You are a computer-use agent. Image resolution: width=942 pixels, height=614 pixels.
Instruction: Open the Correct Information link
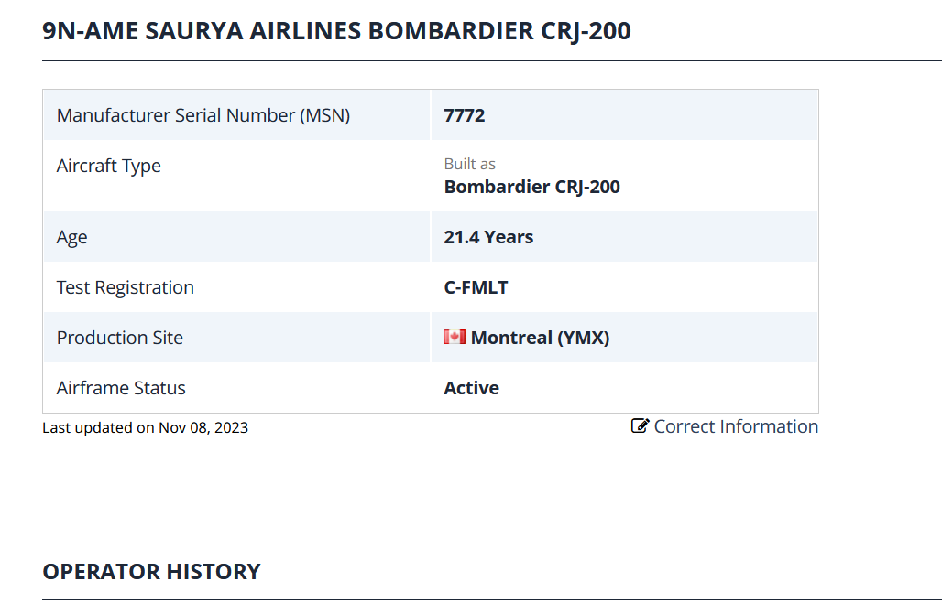click(x=735, y=426)
